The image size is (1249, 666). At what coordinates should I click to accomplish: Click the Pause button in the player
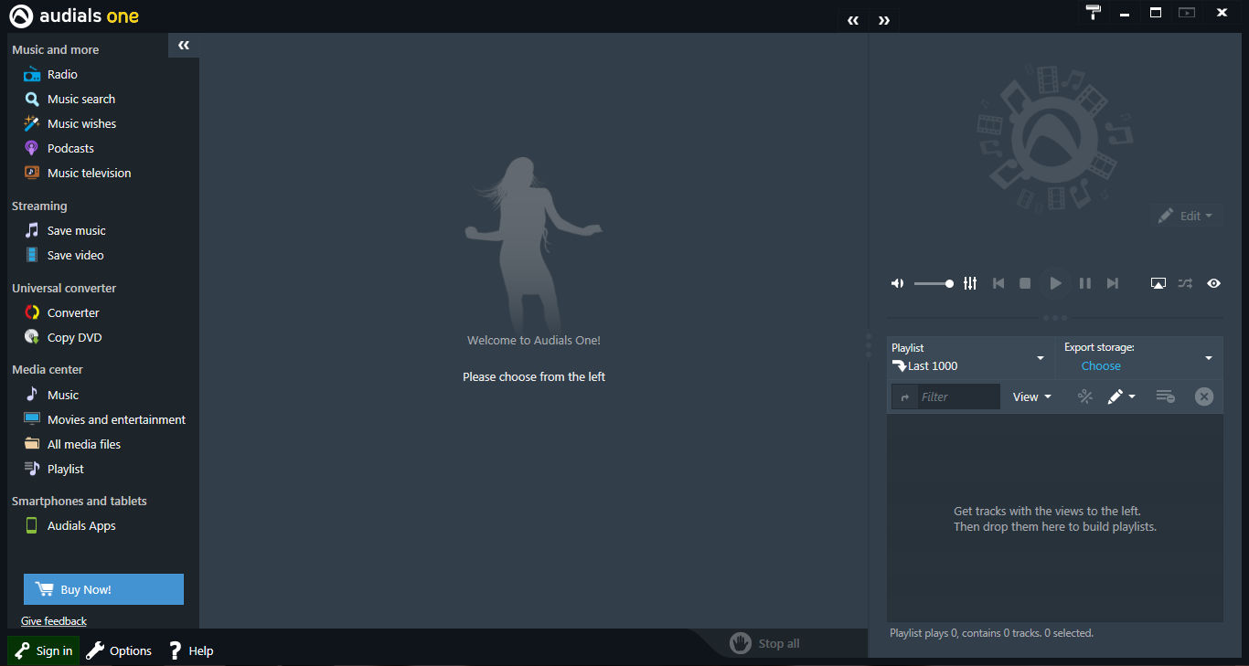tap(1085, 283)
